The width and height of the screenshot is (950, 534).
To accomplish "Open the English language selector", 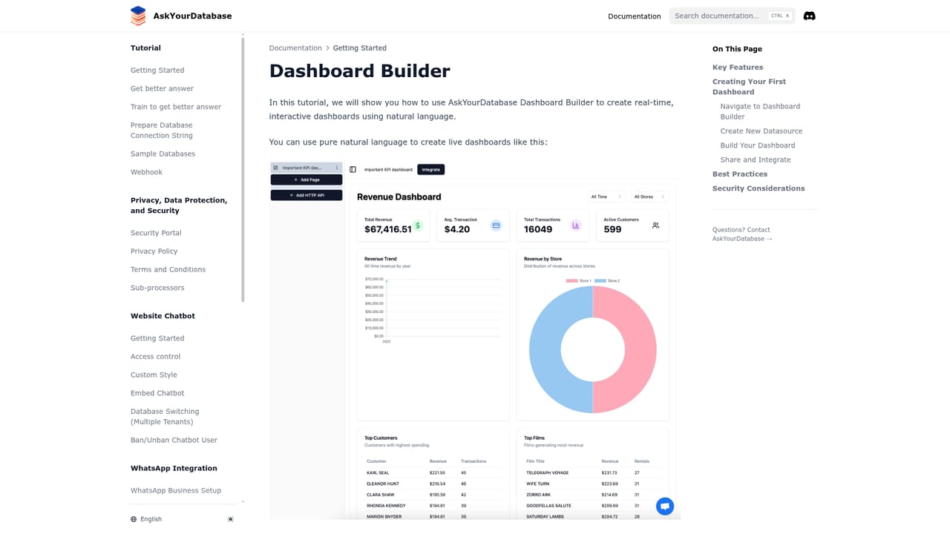I will tap(146, 519).
